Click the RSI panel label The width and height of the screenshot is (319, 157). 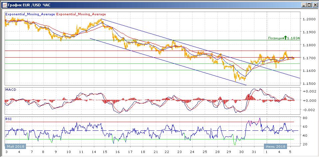point(9,119)
